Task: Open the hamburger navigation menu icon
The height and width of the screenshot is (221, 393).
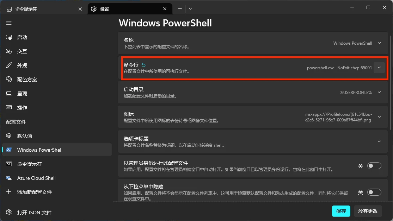Action: click(9, 23)
